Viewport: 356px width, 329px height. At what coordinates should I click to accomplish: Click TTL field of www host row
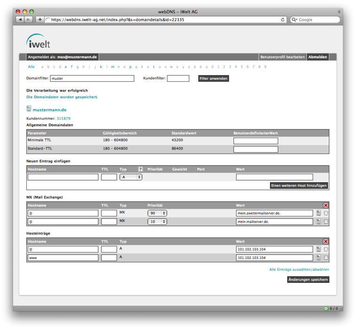point(109,258)
